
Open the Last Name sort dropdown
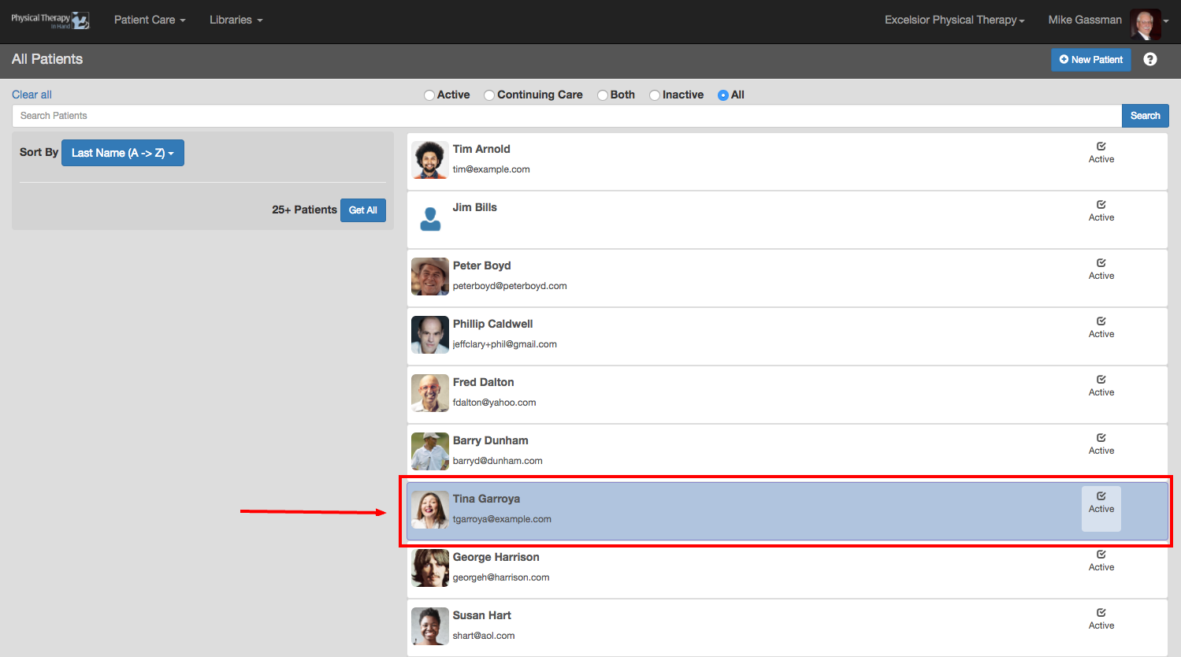pyautogui.click(x=122, y=153)
